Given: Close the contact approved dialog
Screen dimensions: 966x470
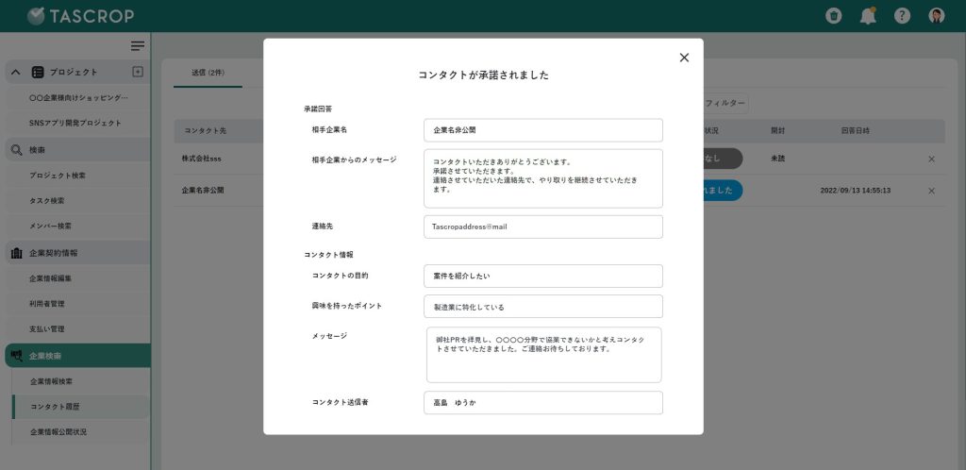Looking at the screenshot, I should (x=684, y=58).
